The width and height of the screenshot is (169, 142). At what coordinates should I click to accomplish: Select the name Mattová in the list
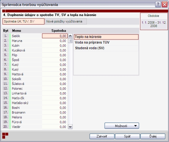[x=18, y=74]
